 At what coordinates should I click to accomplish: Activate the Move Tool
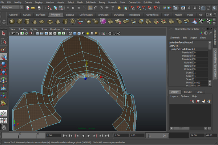coord(4,57)
